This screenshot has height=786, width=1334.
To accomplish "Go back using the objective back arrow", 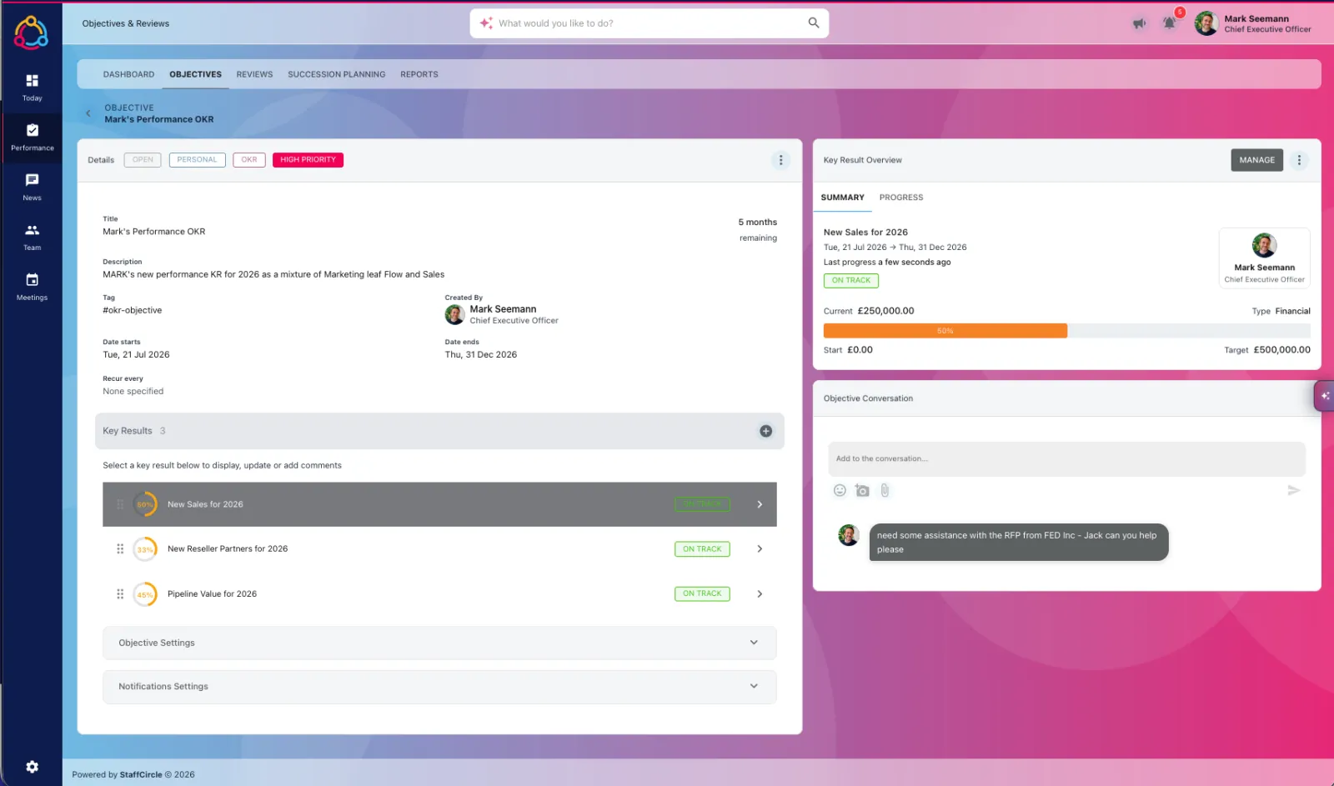I will coord(88,113).
